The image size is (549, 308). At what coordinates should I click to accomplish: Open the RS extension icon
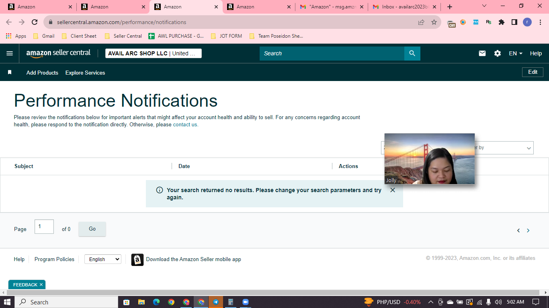point(489,22)
